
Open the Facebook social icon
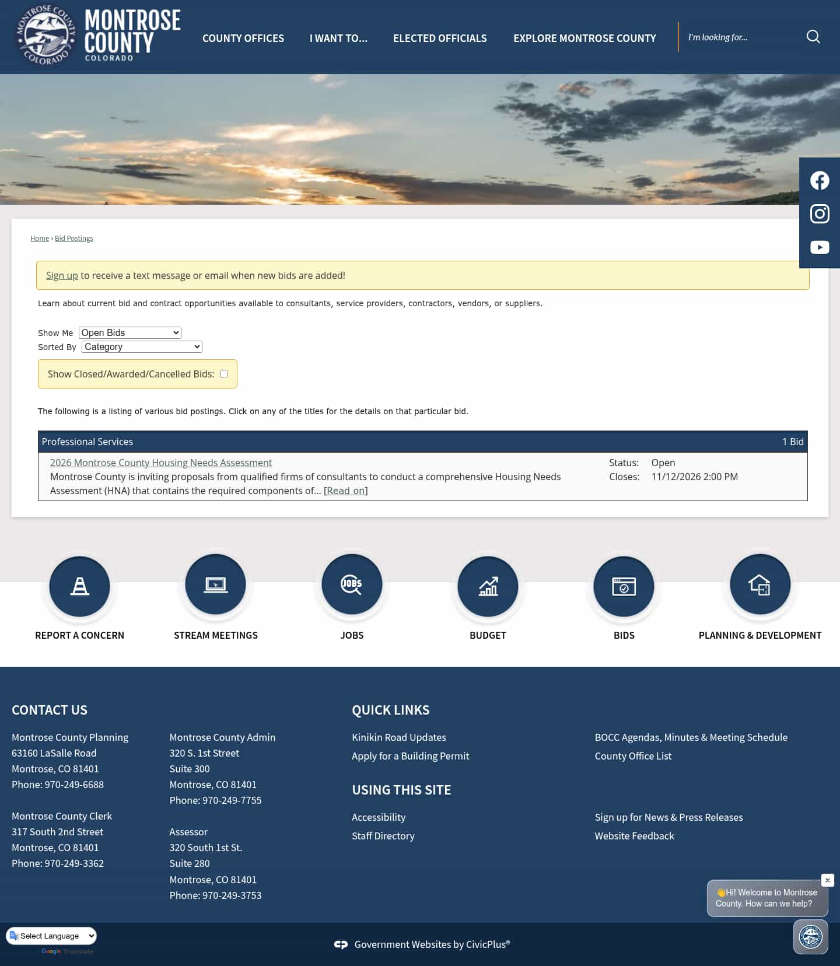pyautogui.click(x=820, y=181)
